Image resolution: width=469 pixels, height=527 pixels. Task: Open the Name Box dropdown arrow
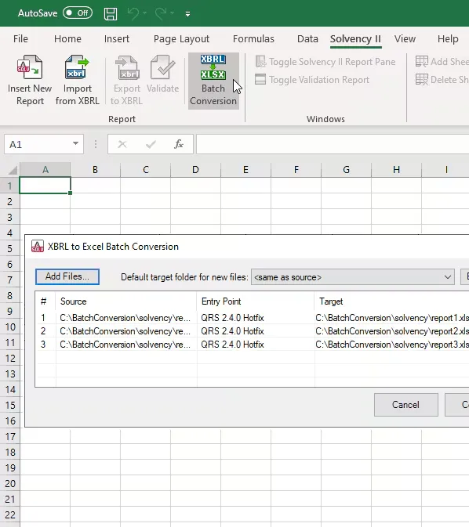[x=76, y=144]
